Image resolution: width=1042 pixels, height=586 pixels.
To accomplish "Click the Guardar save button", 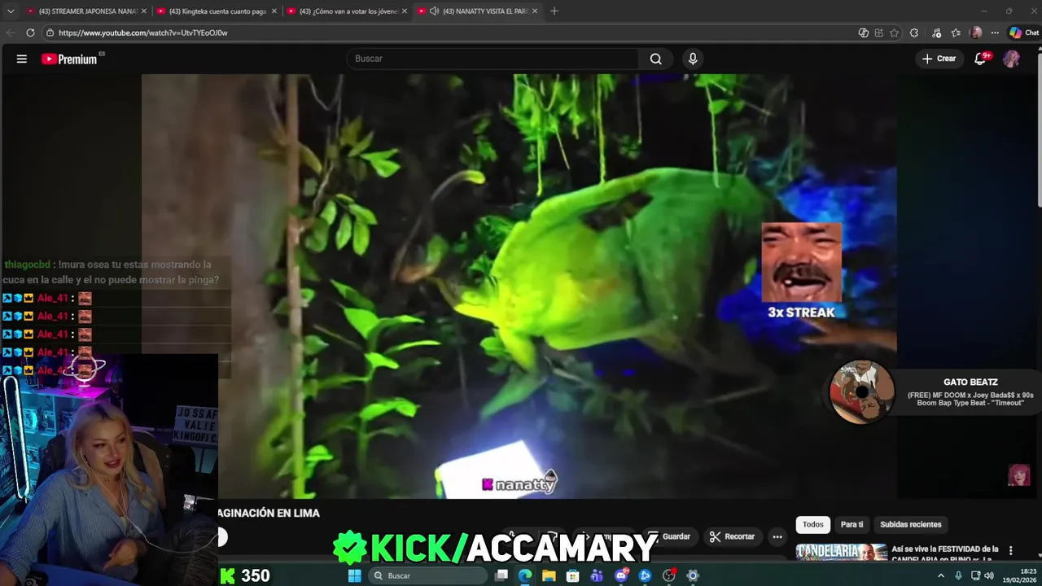I will 670,536.
